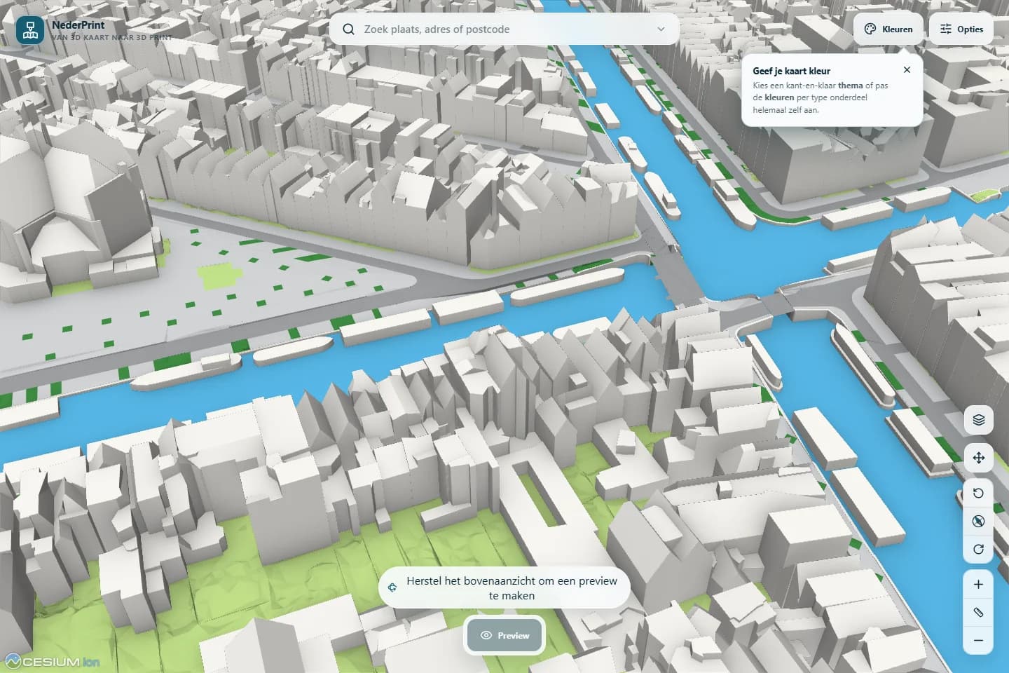Zoom out with the minus button
Viewport: 1009px width, 673px height.
979,641
